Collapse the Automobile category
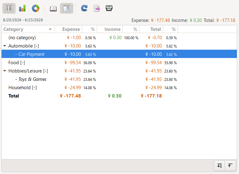The image size is (239, 174). [x=5, y=46]
